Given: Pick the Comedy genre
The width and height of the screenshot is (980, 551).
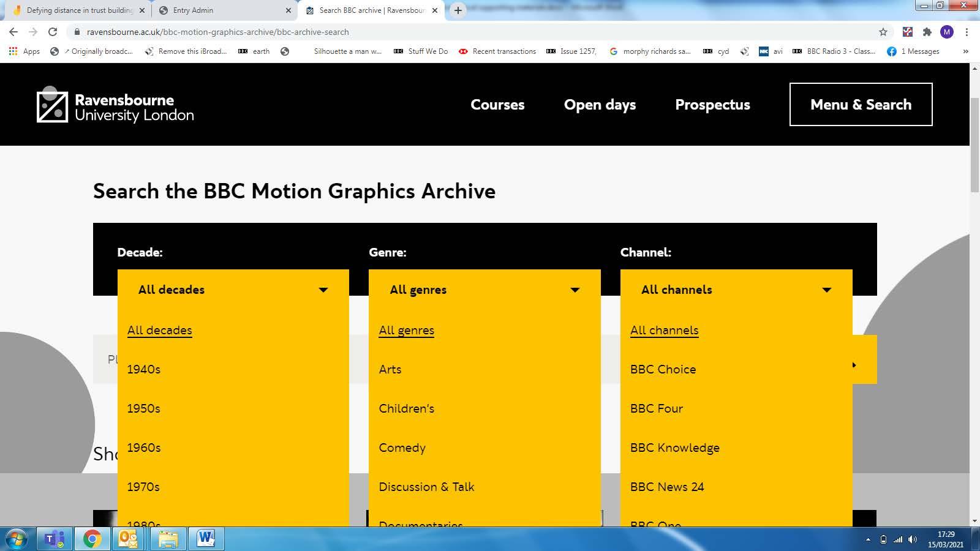Looking at the screenshot, I should pos(402,448).
